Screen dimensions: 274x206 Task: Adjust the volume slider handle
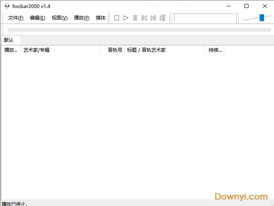coord(262,17)
